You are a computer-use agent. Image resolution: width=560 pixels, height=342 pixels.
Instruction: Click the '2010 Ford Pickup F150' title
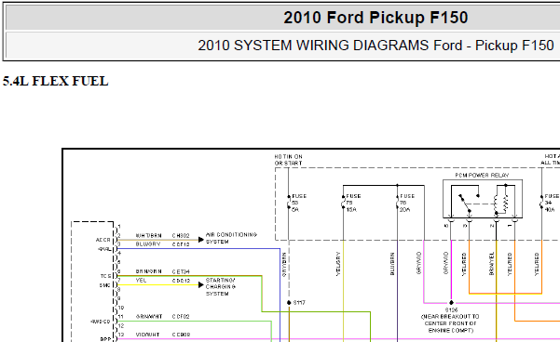tap(376, 18)
